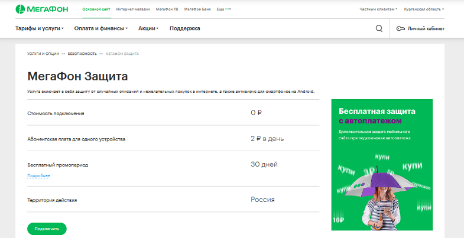464x238 pixels.
Task: Change region Курганская область
Action: (x=424, y=9)
